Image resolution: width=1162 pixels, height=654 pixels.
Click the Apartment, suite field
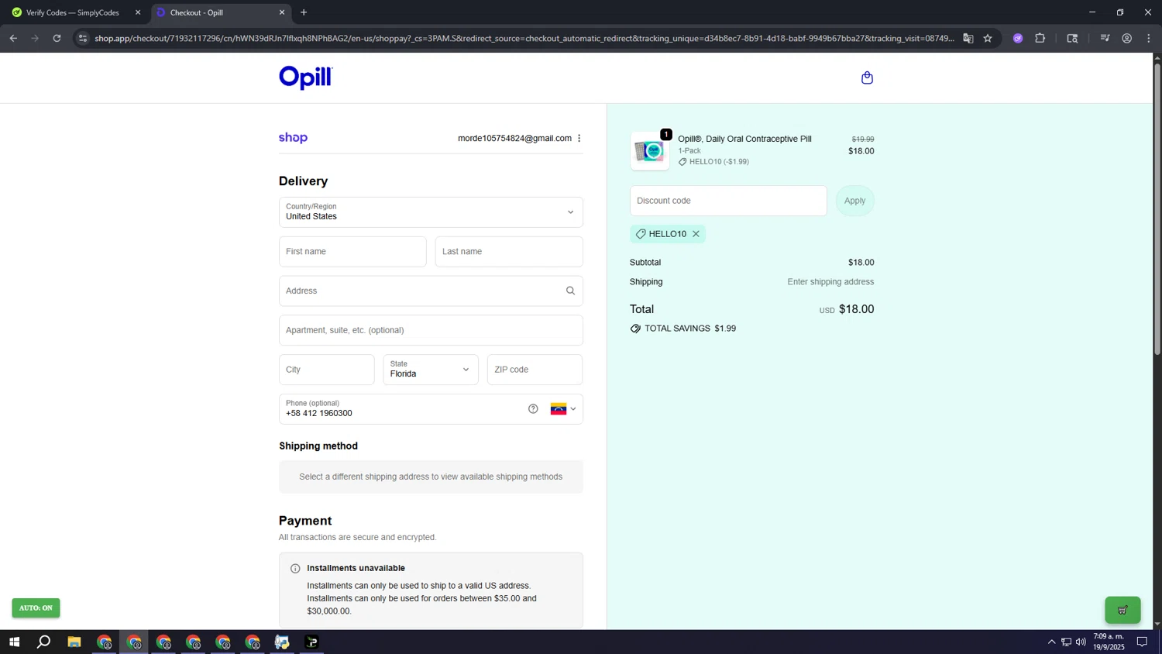[431, 330]
